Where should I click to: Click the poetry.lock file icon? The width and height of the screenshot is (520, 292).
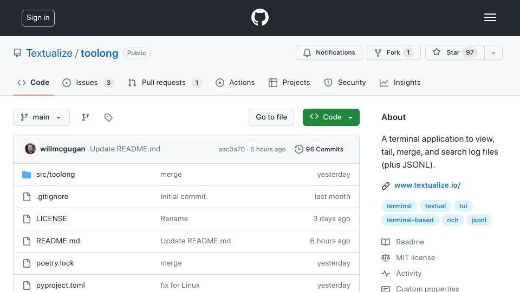point(27,263)
